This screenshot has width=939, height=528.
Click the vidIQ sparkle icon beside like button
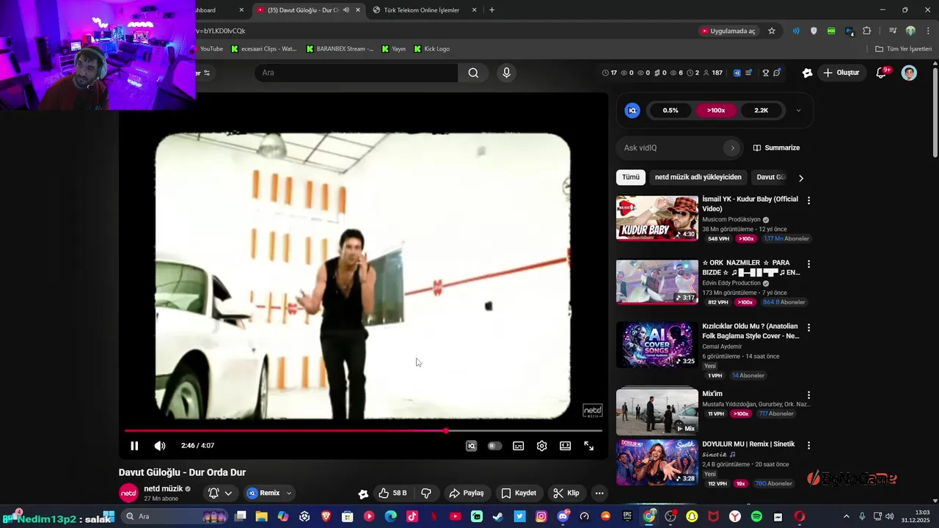coord(363,494)
